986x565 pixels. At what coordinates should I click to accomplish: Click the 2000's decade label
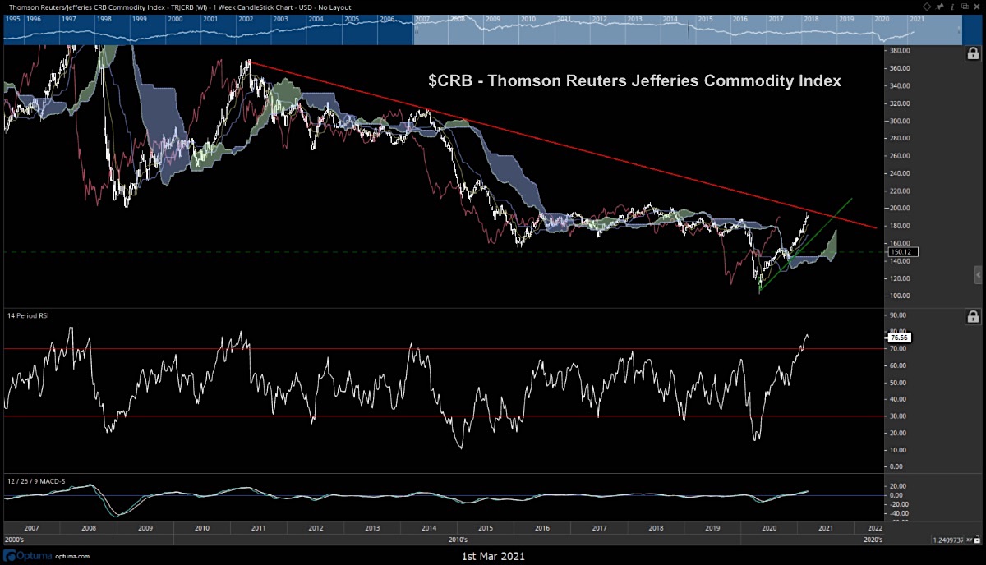[x=16, y=540]
